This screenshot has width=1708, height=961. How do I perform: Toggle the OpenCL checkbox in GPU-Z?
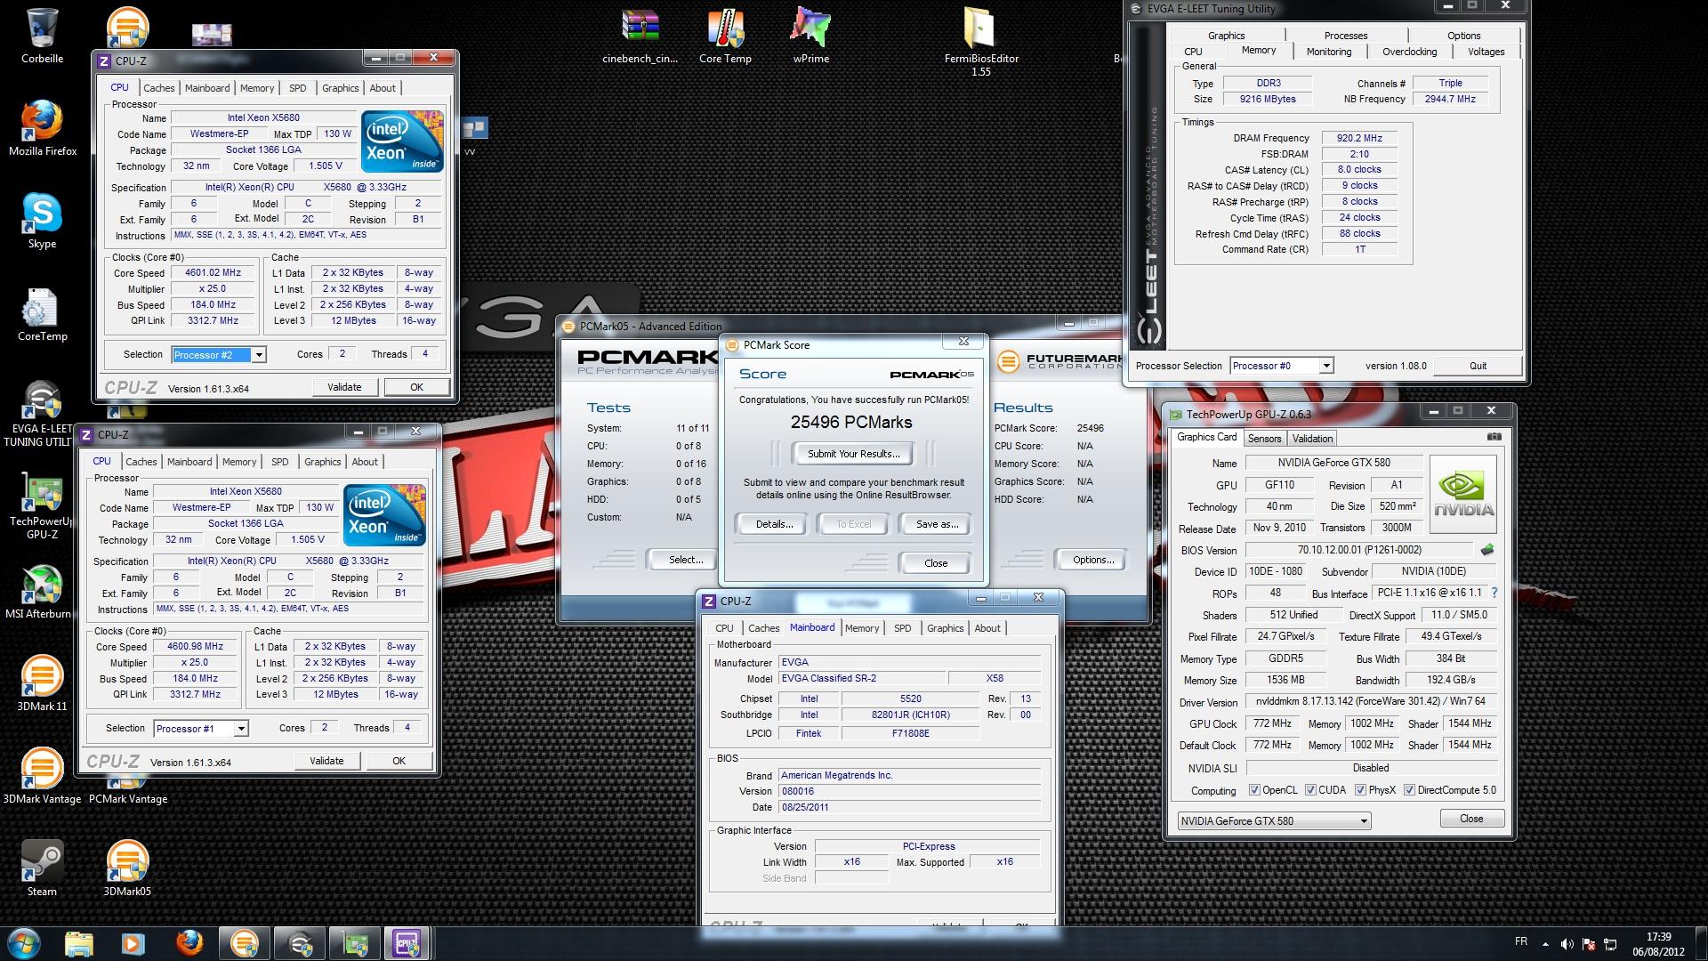coord(1254,790)
